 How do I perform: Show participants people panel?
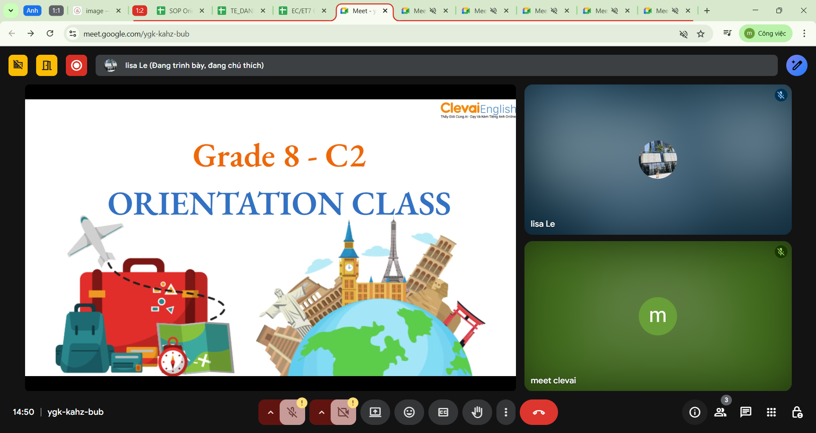pos(720,412)
